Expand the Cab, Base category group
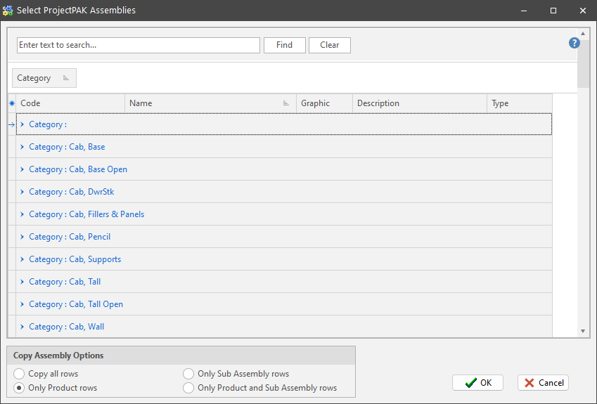 (x=23, y=147)
